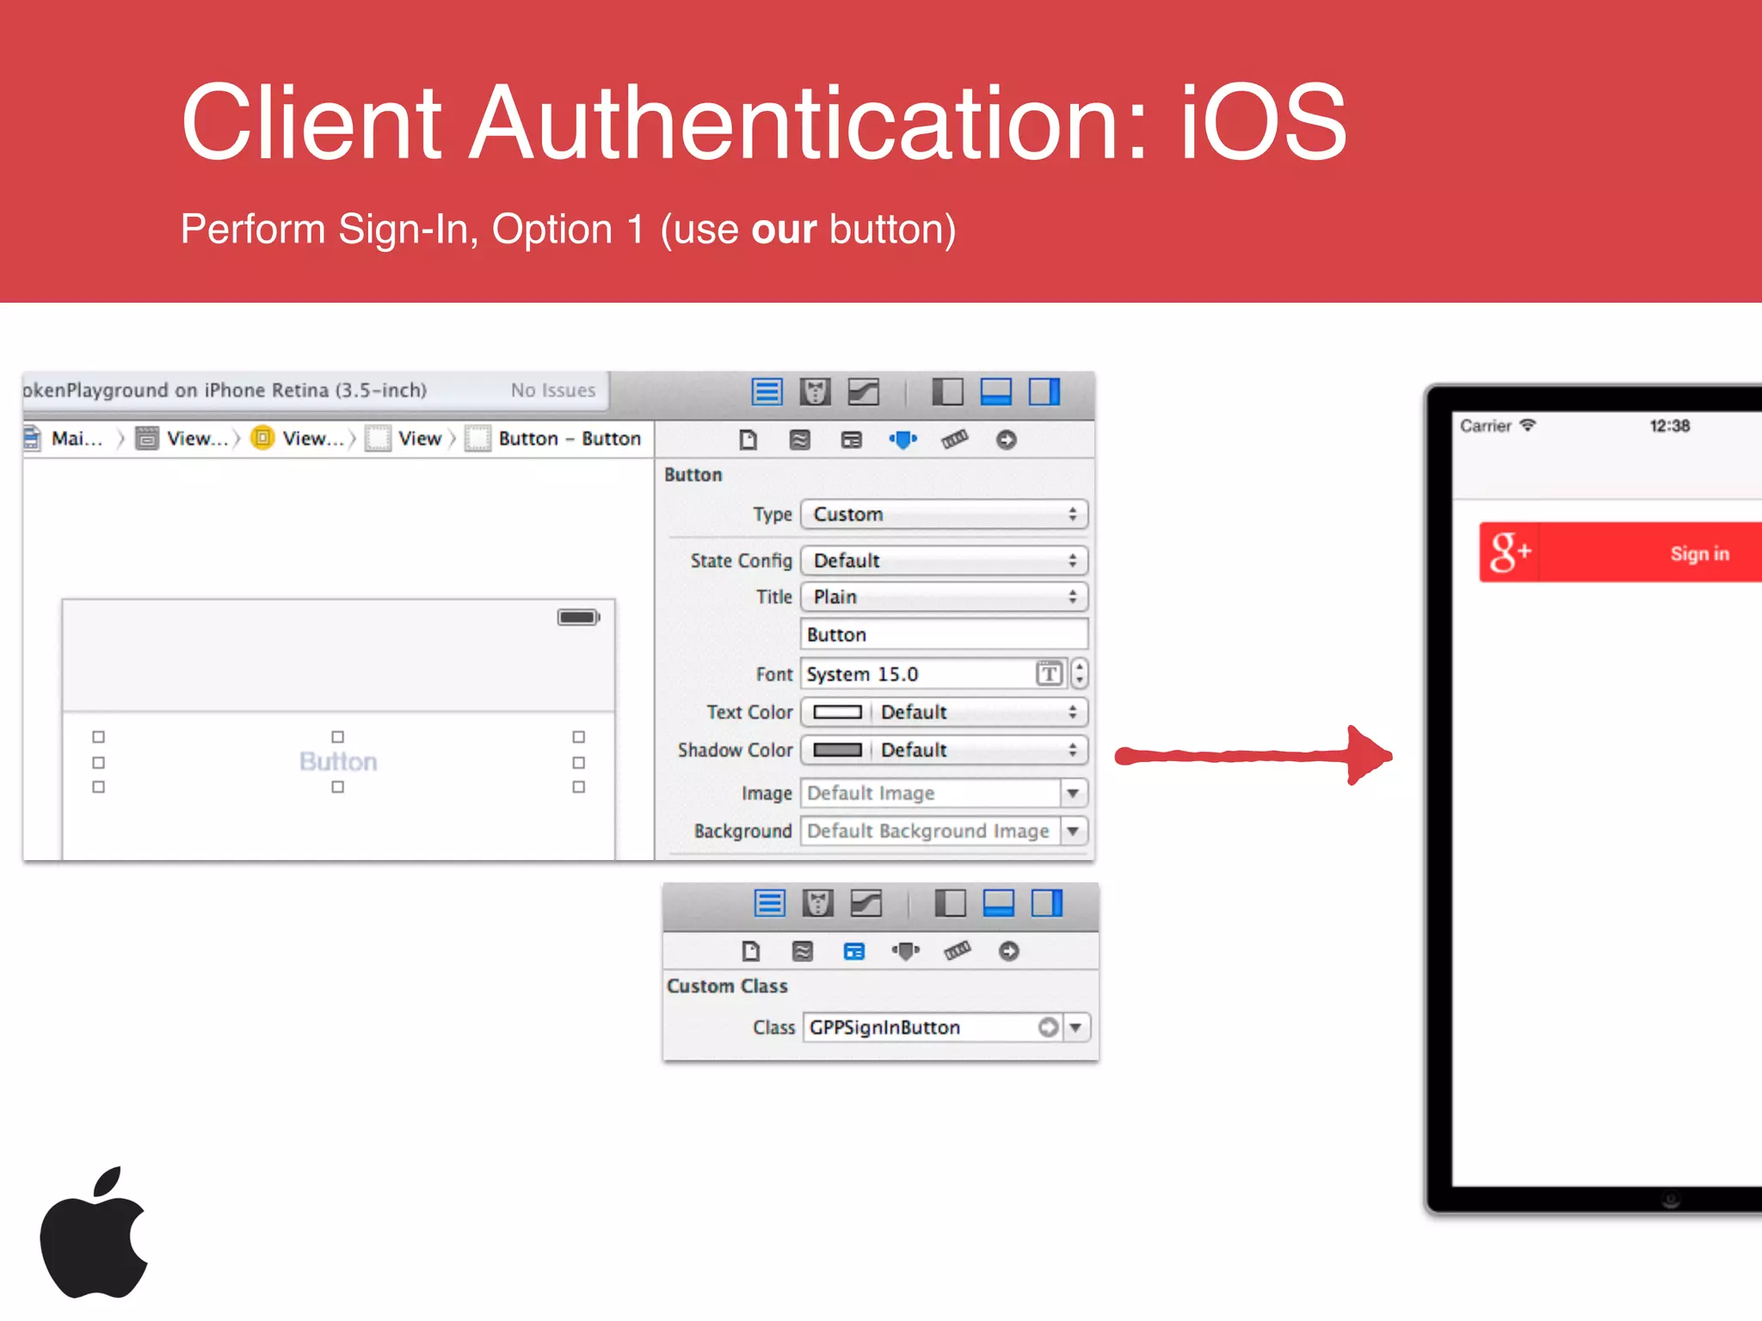Screen dimensions: 1762x1321
Task: Select Standard editor icon in lower toolbar
Action: 770,903
